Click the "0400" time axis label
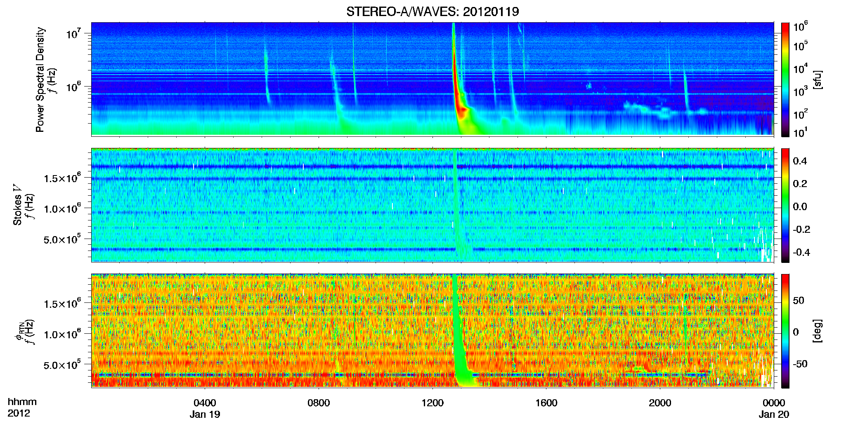Viewport: 865px width, 445px height. (205, 403)
